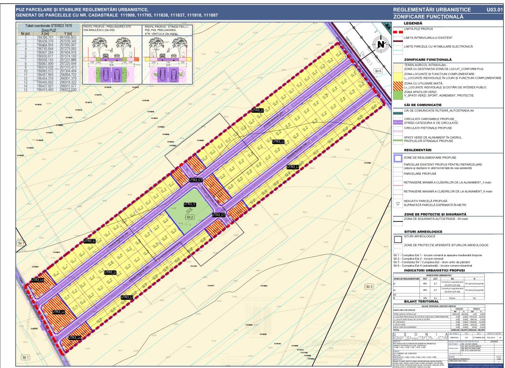Click the 'RETRAGERE MAXIMĂ A CLĂDIRILOR' 6 metri entry

coord(448,192)
